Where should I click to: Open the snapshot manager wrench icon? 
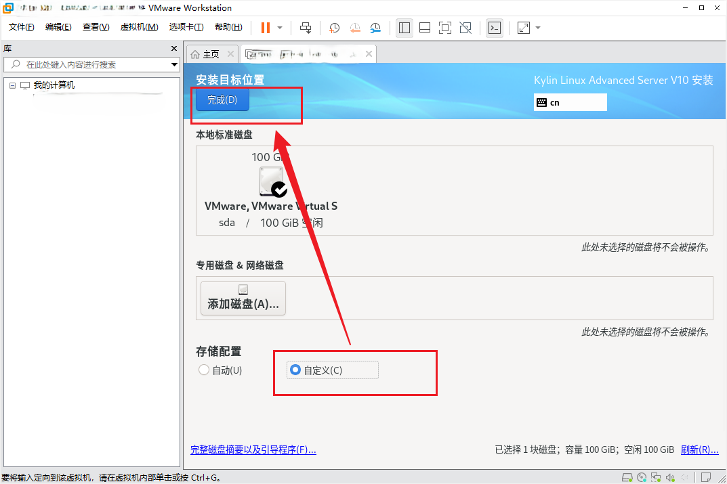tap(375, 28)
